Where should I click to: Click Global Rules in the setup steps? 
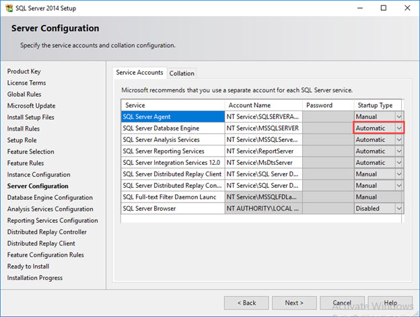[x=24, y=94]
